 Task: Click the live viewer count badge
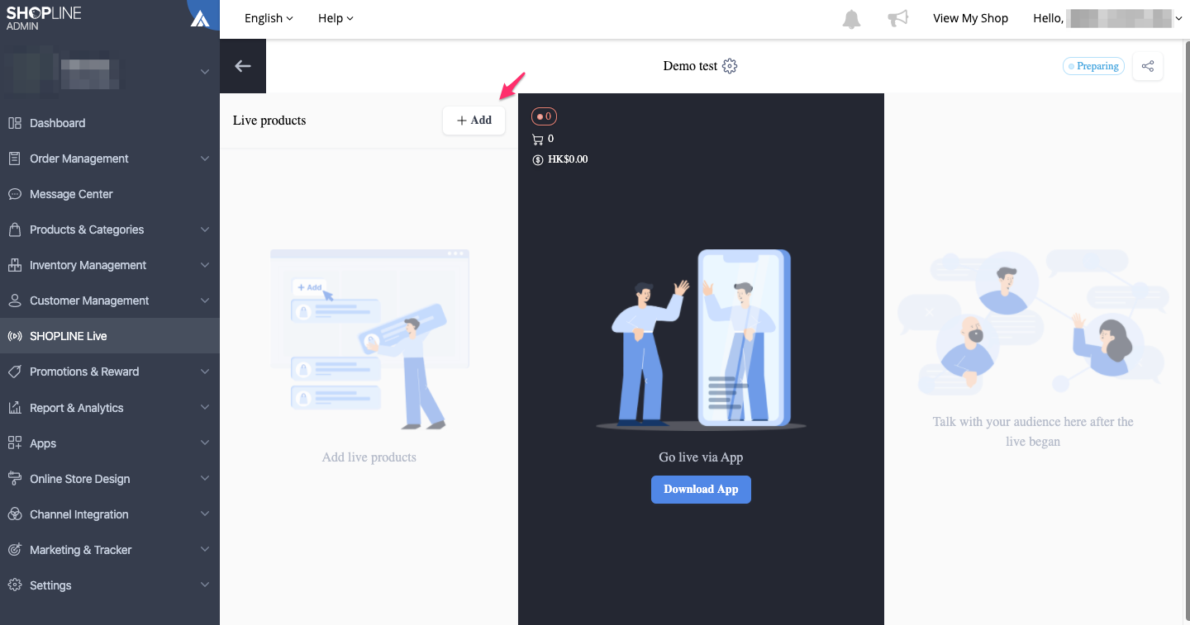[x=544, y=116]
